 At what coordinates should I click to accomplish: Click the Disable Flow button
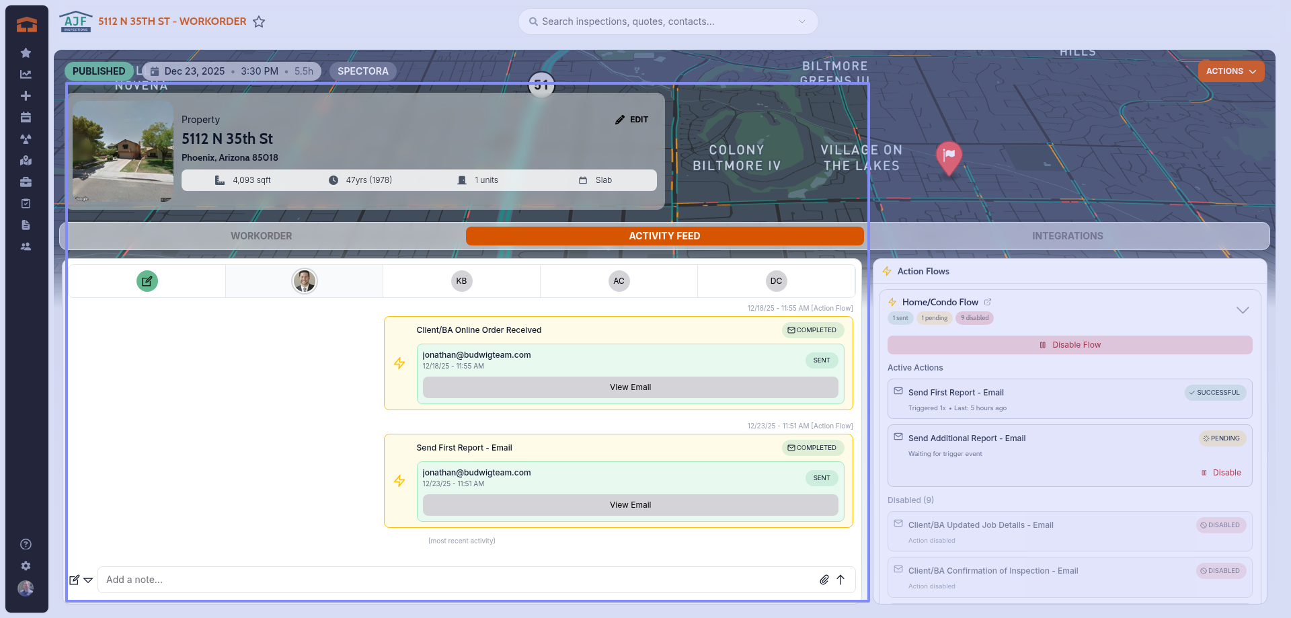click(x=1069, y=345)
